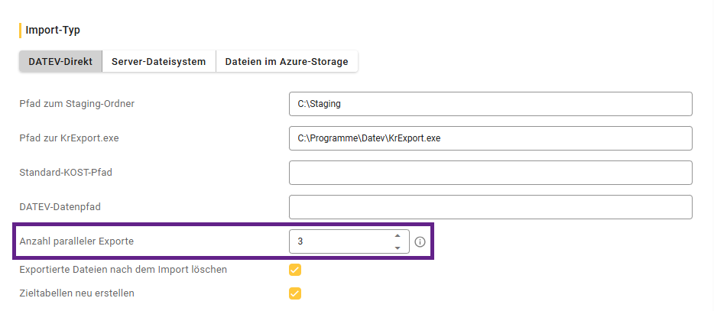Increase the Anzahl paralleler Exporte value
The width and height of the screenshot is (714, 311).
[398, 236]
